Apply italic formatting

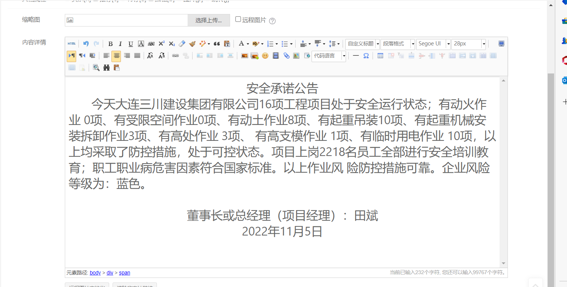pos(121,44)
